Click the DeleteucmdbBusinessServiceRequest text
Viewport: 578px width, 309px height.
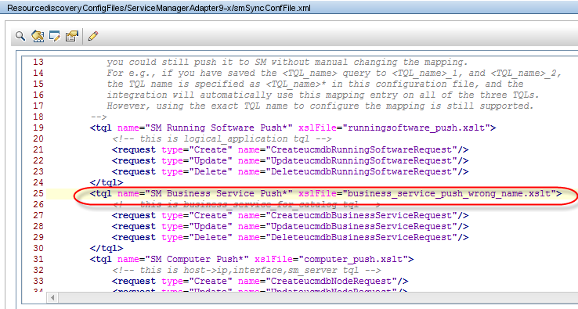[362, 238]
